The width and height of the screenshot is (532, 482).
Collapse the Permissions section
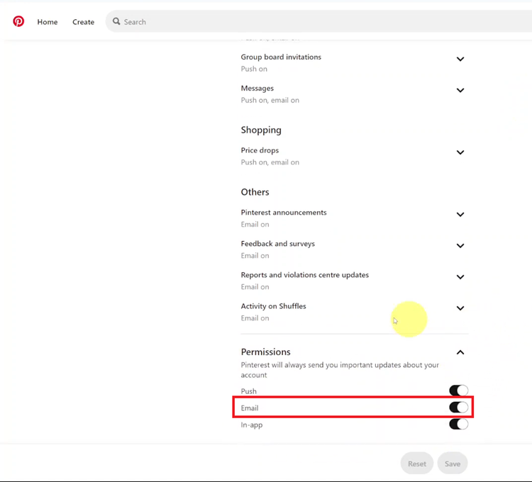tap(460, 352)
